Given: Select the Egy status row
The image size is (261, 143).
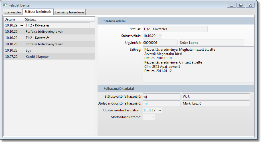Looking at the screenshot, I should coord(49,50).
